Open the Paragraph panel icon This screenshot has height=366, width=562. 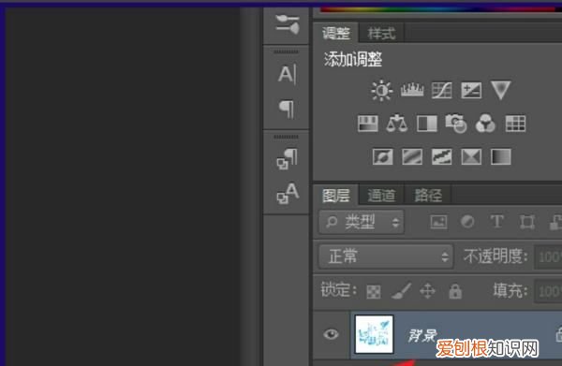pos(287,109)
